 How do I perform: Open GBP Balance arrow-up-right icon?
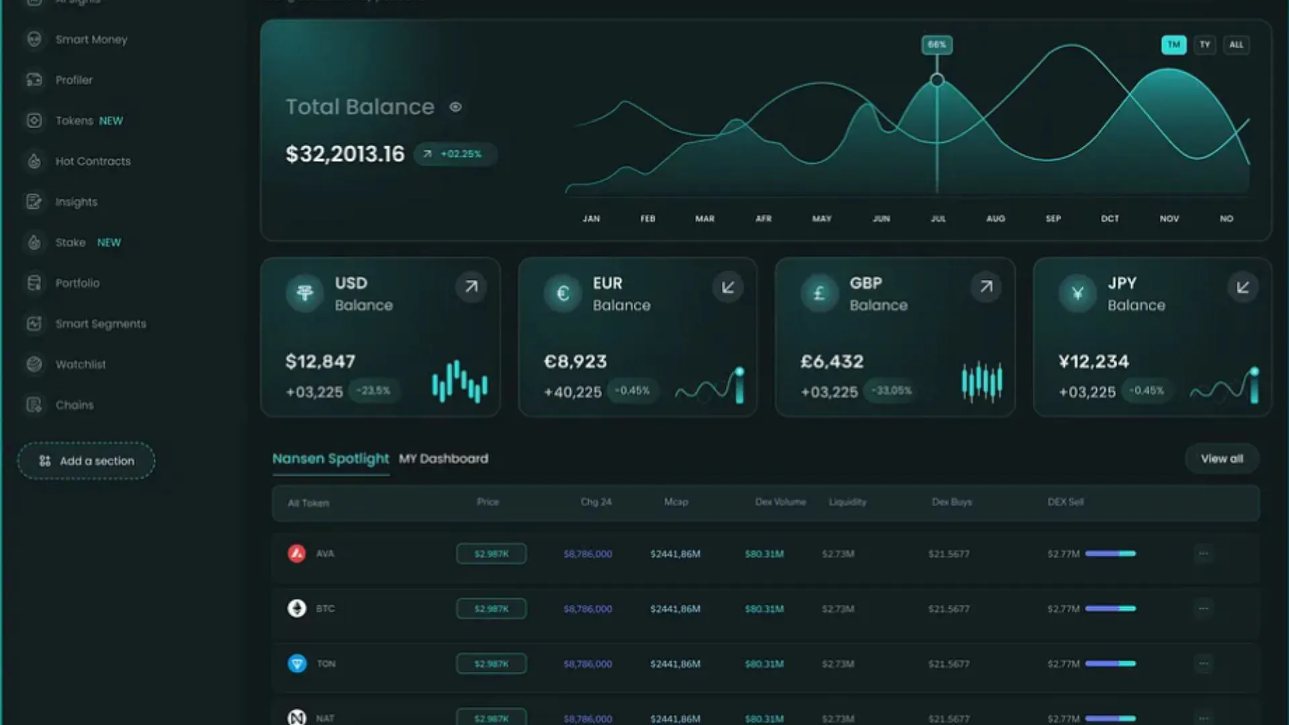click(x=986, y=287)
